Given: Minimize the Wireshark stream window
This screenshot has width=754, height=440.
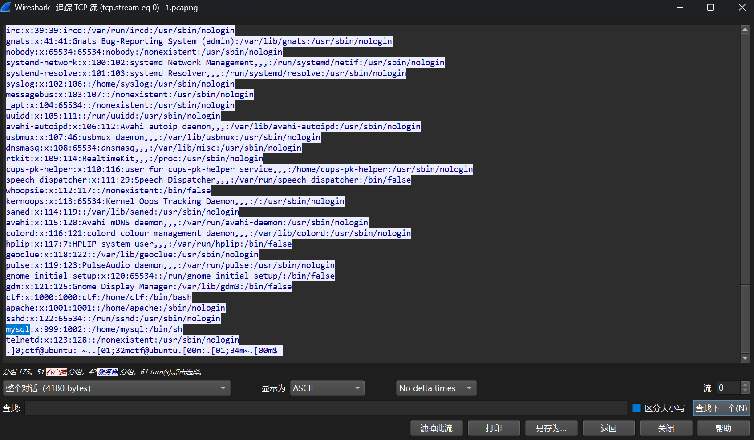Looking at the screenshot, I should coord(680,7).
